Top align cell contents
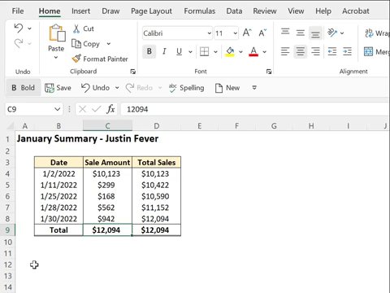This screenshot has height=293, width=390. 285,33
